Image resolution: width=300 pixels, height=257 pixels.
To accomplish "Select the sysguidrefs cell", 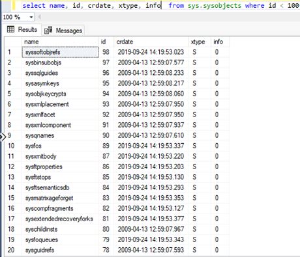I will pos(60,250).
